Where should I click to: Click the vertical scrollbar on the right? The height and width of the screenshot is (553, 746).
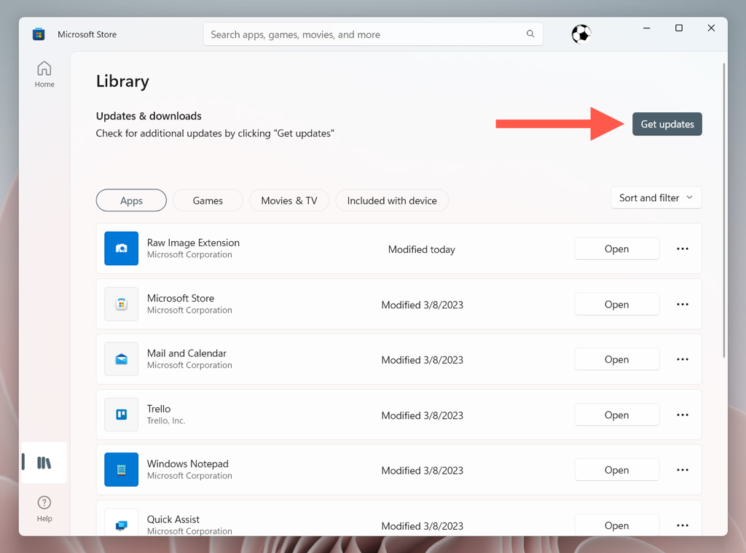pos(723,211)
